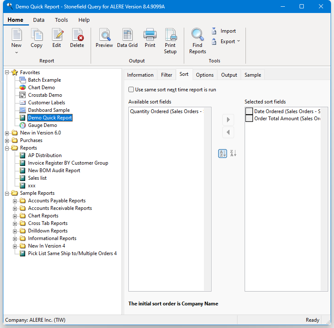Collapse the Favorites tree node
This screenshot has height=328, width=334.
coord(7,72)
